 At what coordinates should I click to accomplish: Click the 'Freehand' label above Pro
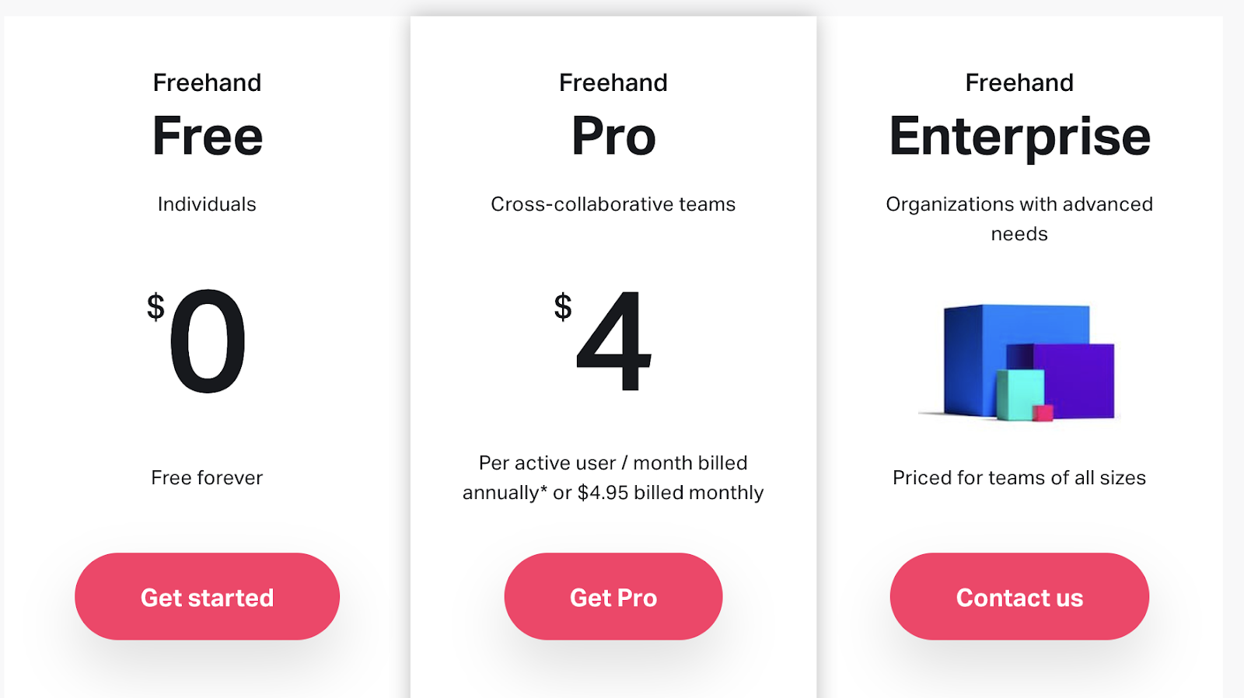[x=613, y=82]
